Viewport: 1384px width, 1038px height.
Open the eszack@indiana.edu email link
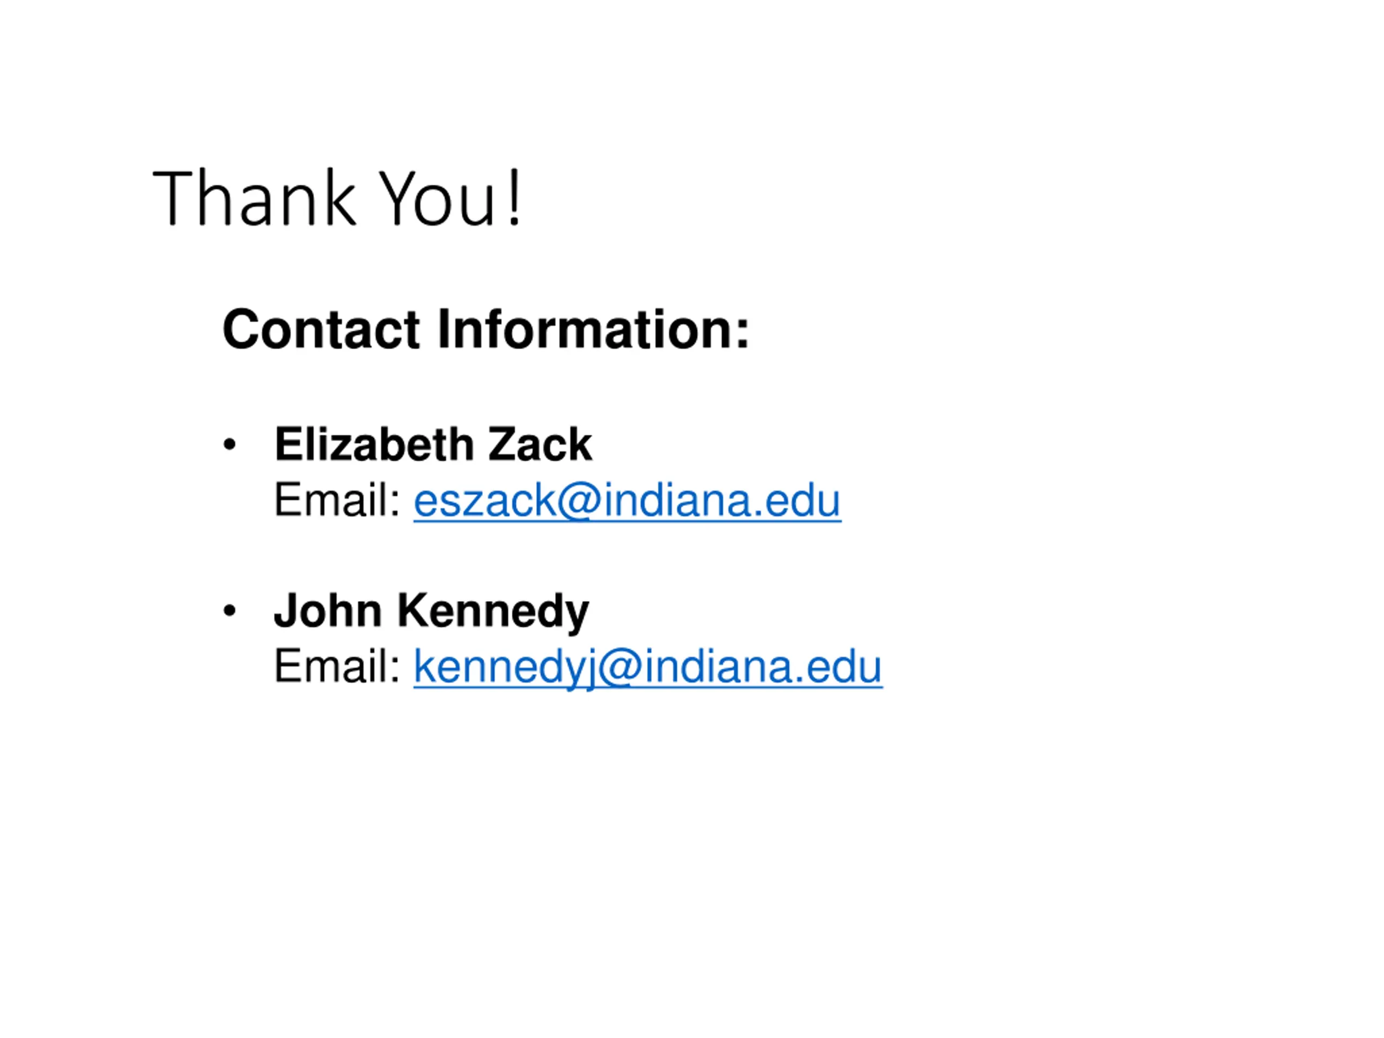click(x=627, y=501)
